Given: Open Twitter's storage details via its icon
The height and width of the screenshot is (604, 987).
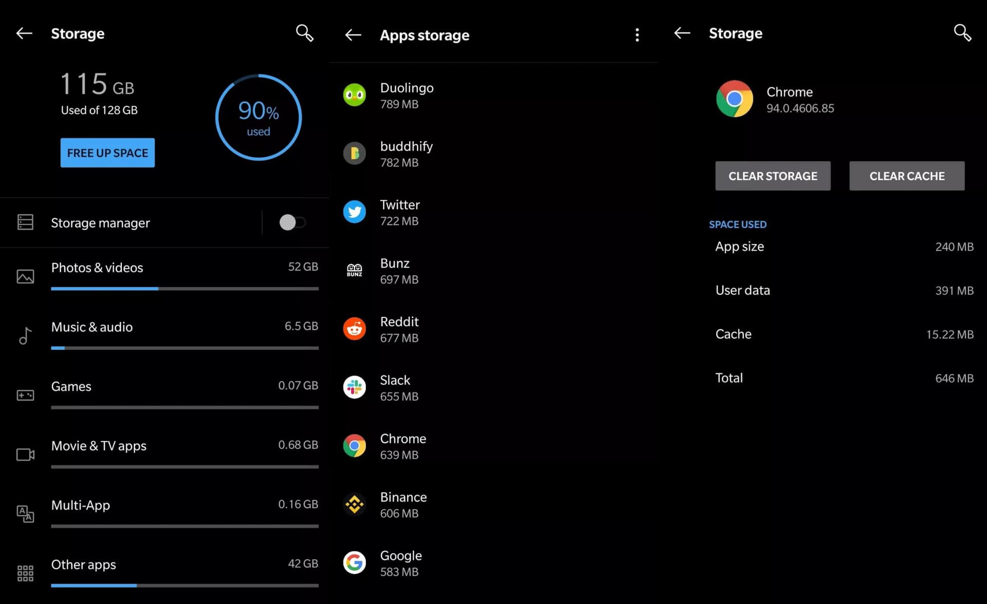Looking at the screenshot, I should (354, 212).
